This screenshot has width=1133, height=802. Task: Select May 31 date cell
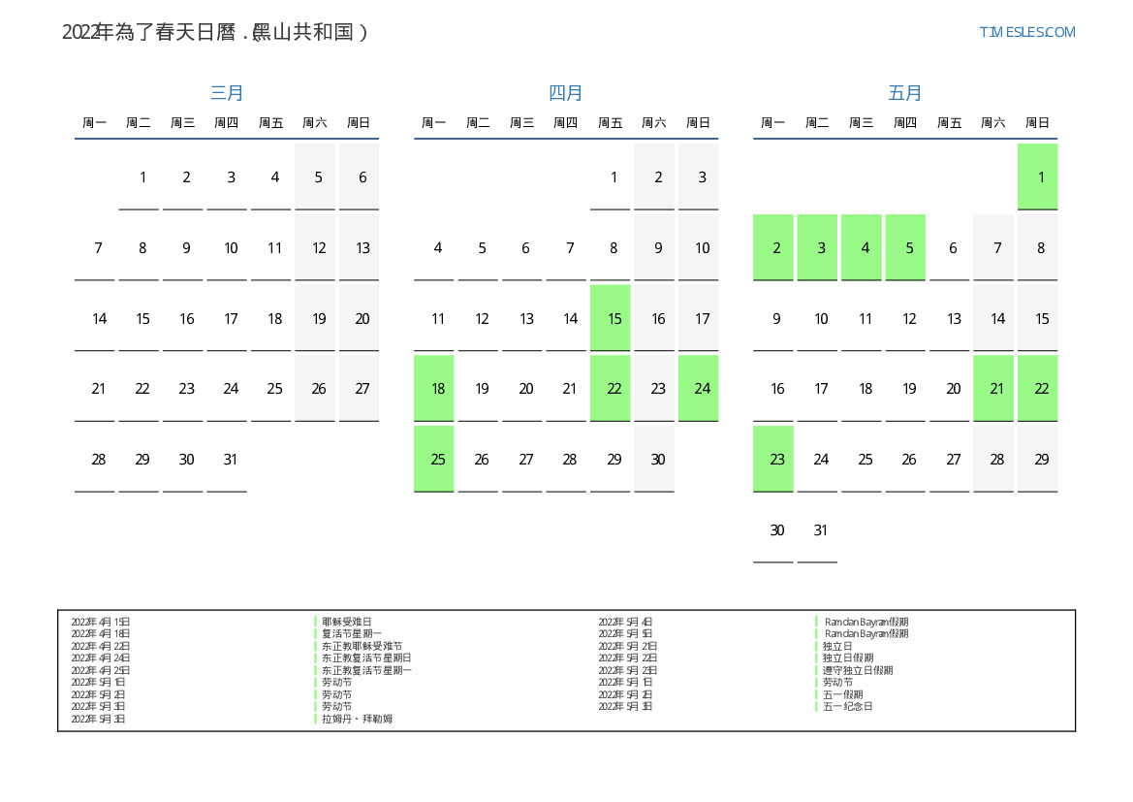tap(818, 530)
